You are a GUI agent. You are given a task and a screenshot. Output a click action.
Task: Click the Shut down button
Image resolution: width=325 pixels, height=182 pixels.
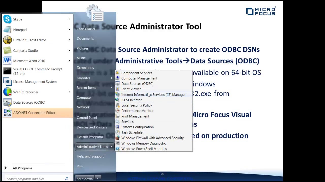85,179
